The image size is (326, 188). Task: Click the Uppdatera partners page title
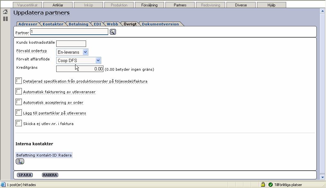41,13
